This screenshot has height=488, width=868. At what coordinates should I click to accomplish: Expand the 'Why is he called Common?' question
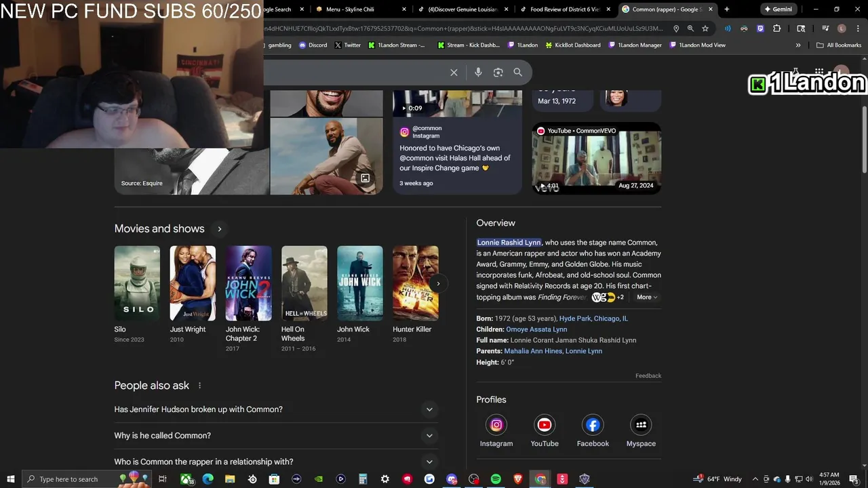(x=276, y=436)
